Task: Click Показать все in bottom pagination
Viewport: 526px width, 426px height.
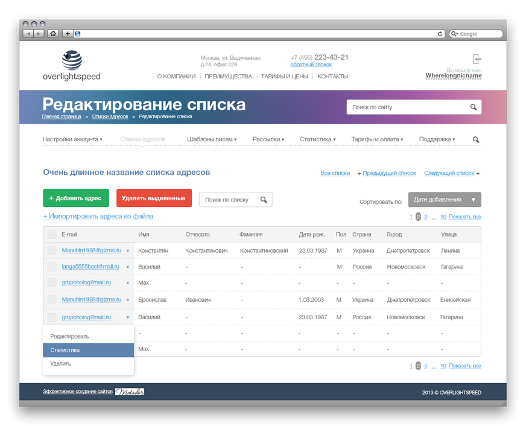Action: pyautogui.click(x=465, y=366)
